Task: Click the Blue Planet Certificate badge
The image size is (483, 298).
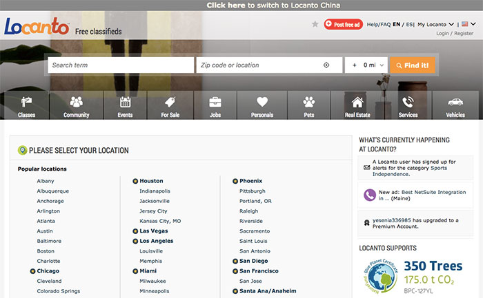Action: 380,277
